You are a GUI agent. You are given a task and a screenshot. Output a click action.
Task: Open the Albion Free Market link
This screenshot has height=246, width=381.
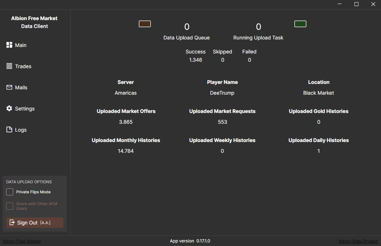point(22,241)
